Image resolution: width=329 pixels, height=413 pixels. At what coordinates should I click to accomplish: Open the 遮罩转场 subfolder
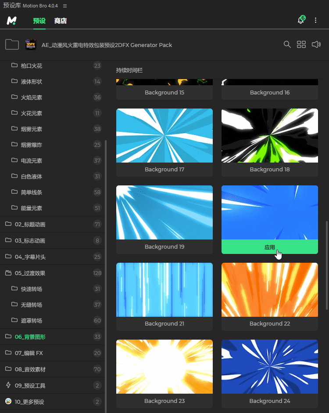[52, 321]
